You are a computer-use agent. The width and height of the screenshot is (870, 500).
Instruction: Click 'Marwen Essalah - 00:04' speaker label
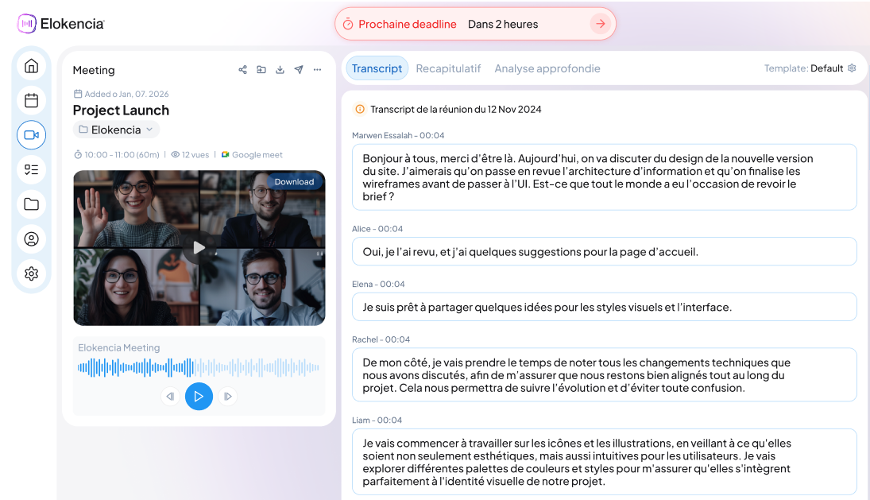[x=398, y=135]
